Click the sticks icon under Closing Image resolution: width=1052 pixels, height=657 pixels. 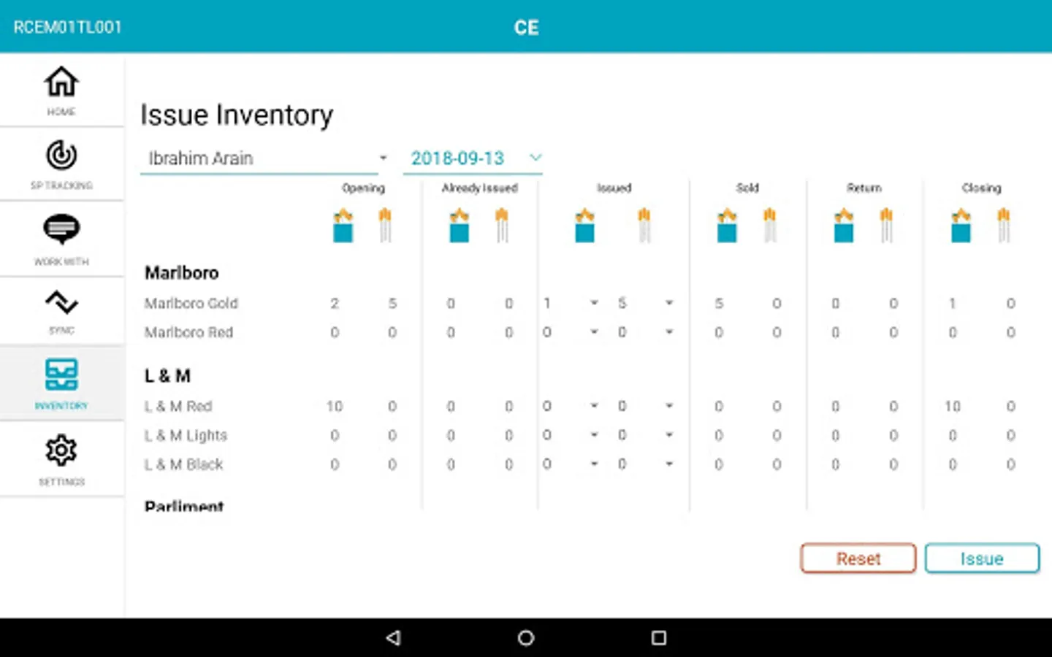pos(1004,226)
